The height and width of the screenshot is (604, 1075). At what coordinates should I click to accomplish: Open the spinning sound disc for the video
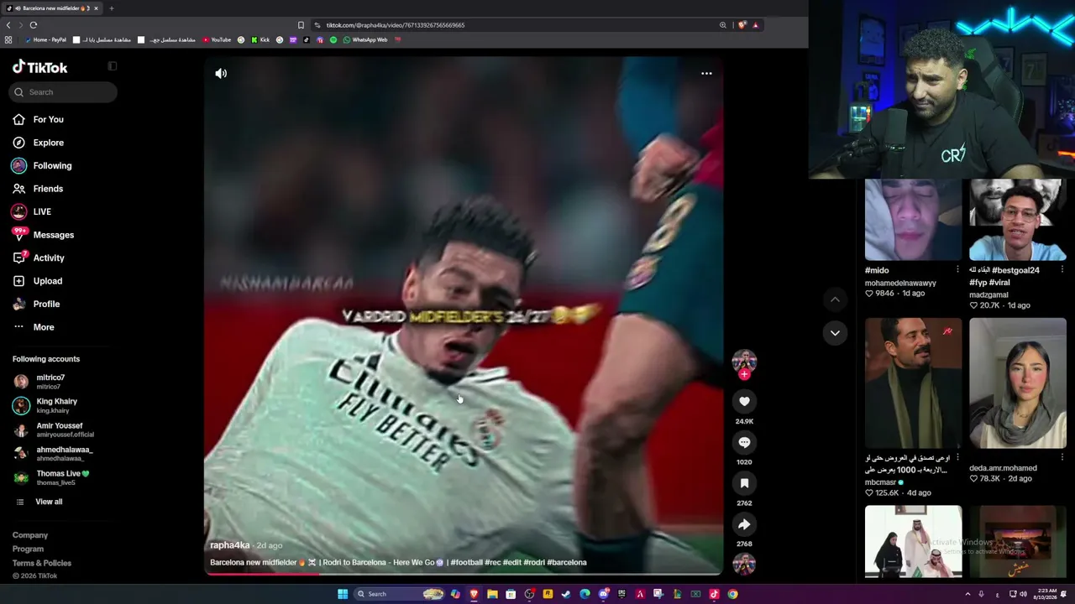point(744,565)
